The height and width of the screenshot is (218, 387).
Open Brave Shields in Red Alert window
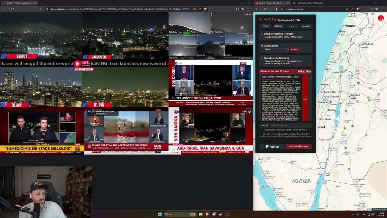(358, 9)
